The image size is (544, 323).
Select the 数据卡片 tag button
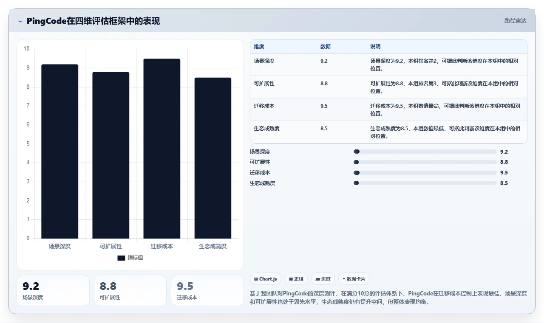click(354, 279)
